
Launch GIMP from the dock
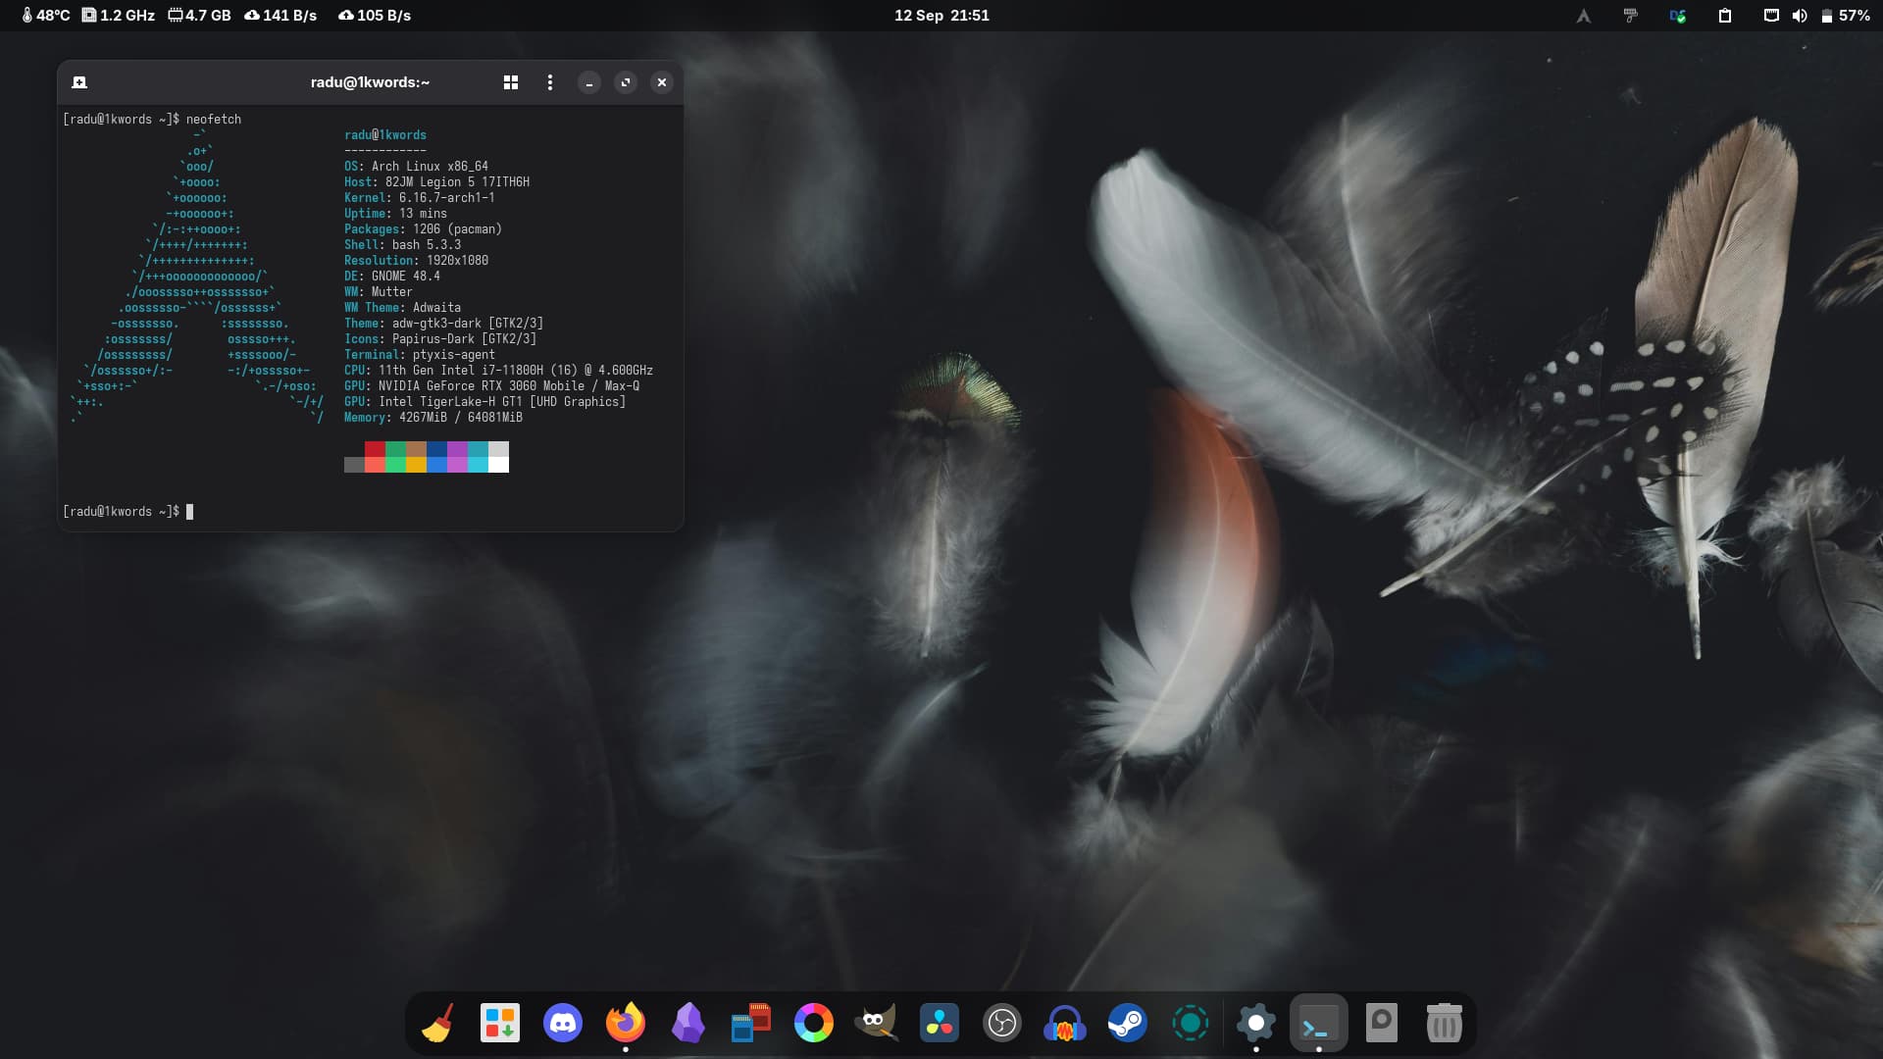click(876, 1024)
